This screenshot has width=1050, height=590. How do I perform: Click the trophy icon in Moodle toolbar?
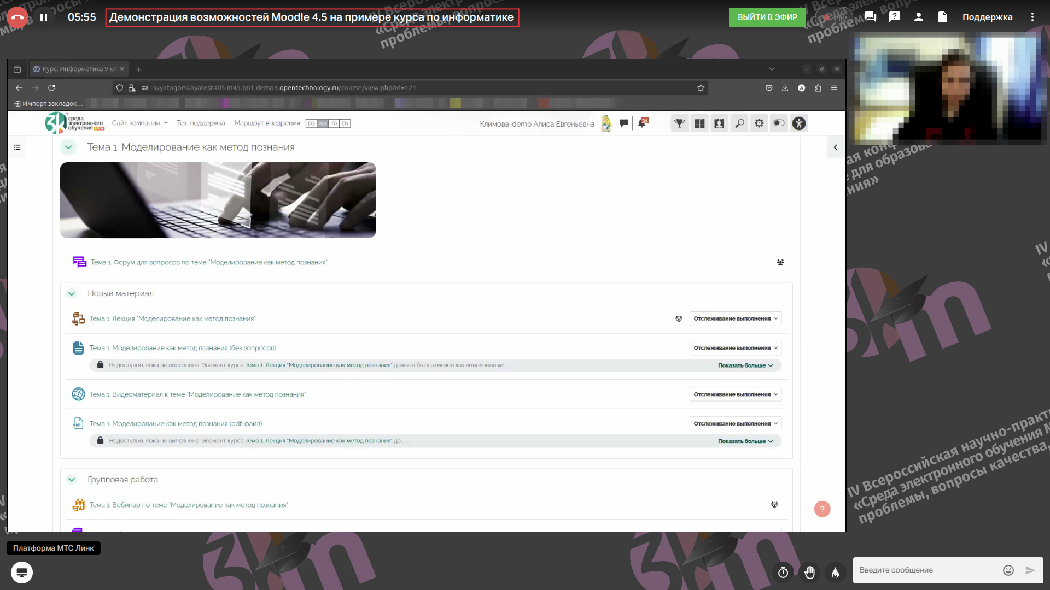[x=679, y=123]
